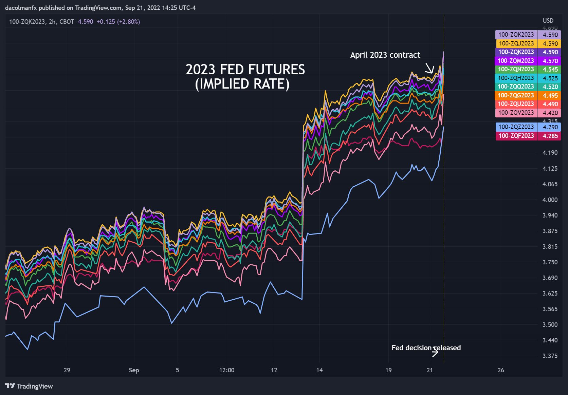Viewport: 568px width, 395px height.
Task: Select the April 2023 contract annotation
Action: [385, 55]
